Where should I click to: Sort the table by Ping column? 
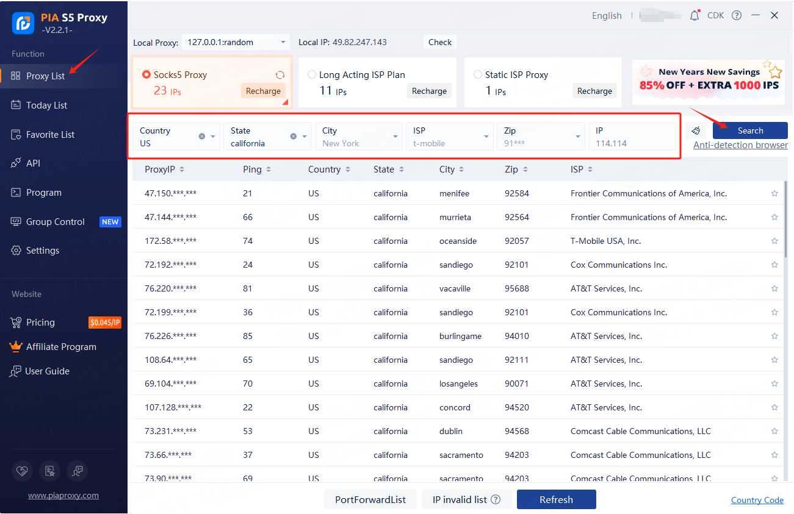[x=256, y=170]
